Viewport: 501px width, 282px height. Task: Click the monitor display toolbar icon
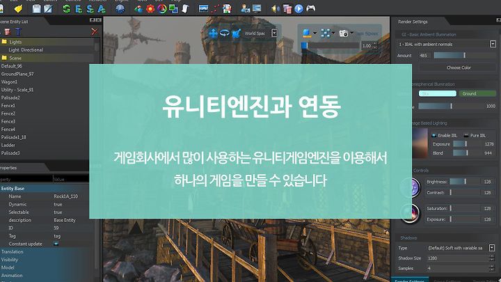(x=257, y=8)
